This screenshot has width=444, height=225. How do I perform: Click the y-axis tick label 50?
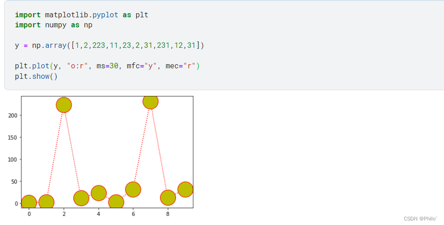click(x=15, y=181)
